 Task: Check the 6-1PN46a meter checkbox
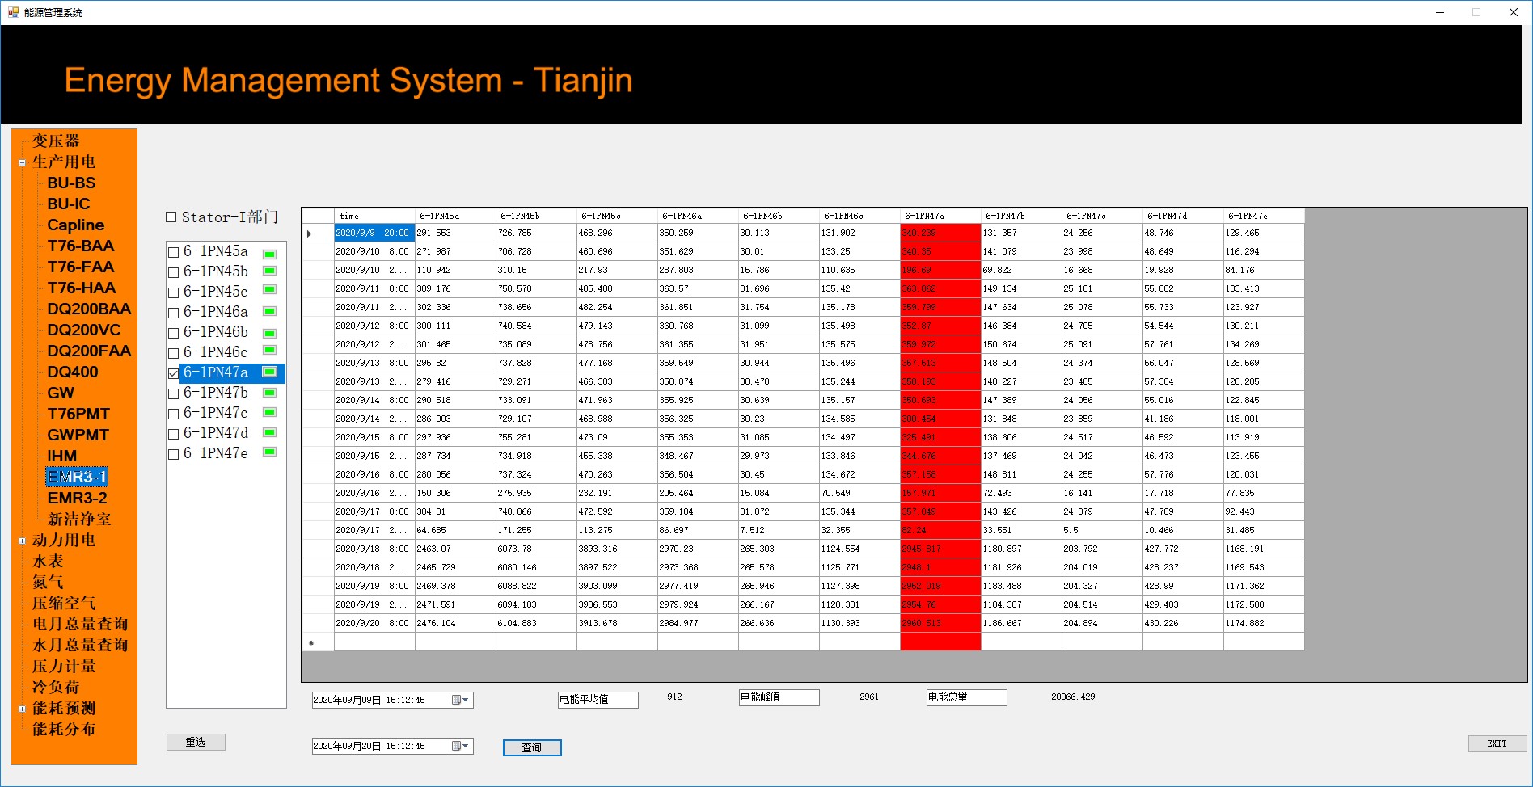click(173, 313)
